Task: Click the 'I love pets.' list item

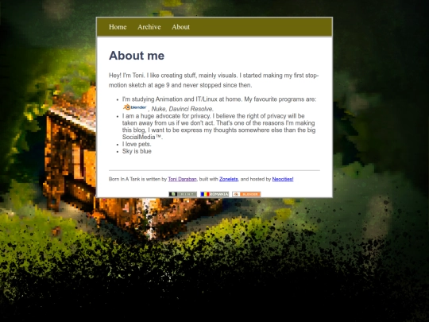Action: pyautogui.click(x=137, y=144)
